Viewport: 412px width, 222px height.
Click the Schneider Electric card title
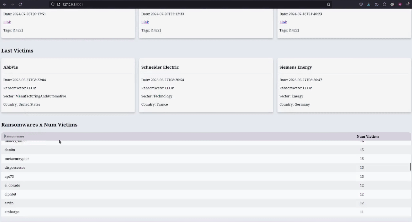(160, 67)
